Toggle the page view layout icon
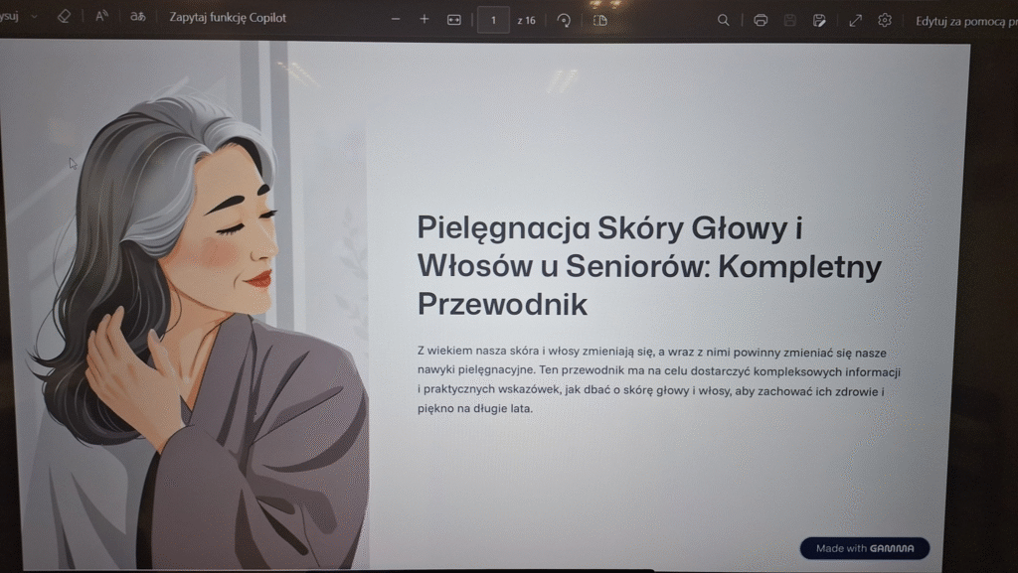This screenshot has height=573, width=1018. tap(599, 20)
